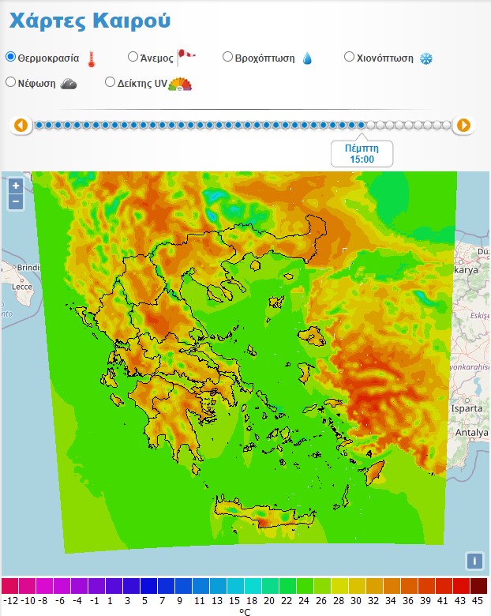Click the raindrop rainfall icon
Viewport: 491px width, 616px height.
[x=307, y=58]
